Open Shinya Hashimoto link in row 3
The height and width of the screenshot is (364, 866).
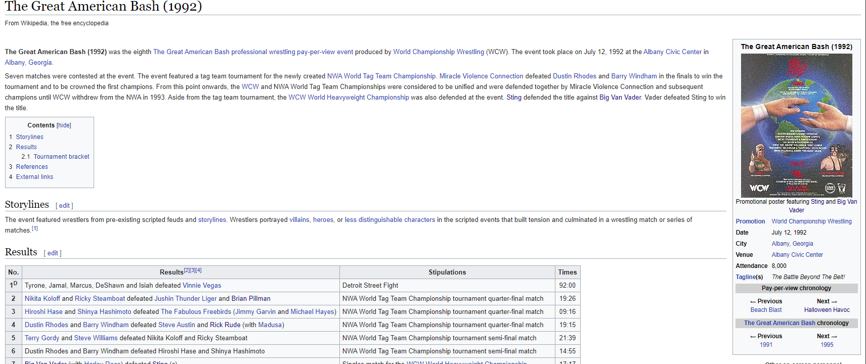point(104,312)
